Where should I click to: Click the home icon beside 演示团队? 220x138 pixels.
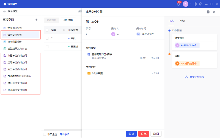5,4
